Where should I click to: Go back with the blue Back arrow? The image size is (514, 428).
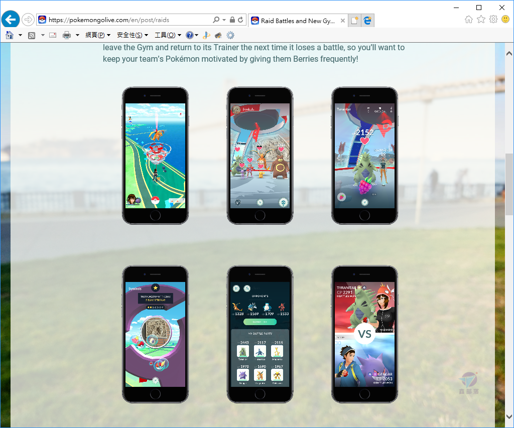11,20
